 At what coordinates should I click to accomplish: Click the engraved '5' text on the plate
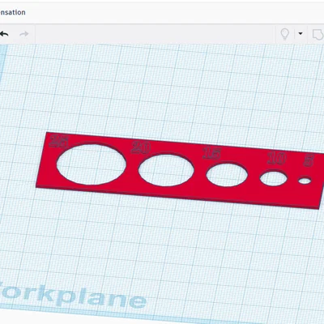pyautogui.click(x=309, y=161)
